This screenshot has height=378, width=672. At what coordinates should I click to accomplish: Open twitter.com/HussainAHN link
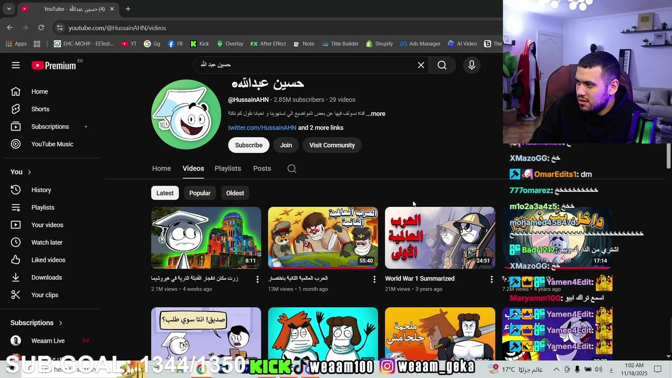tap(262, 128)
